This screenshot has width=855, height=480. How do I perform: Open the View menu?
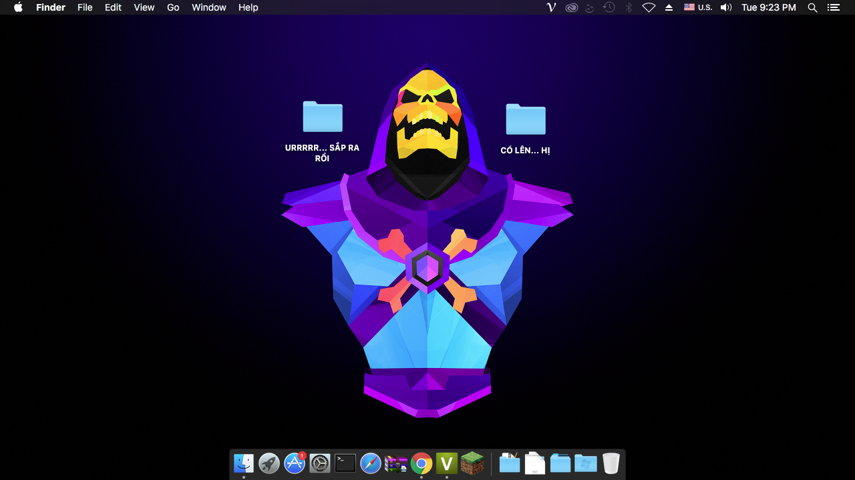144,7
